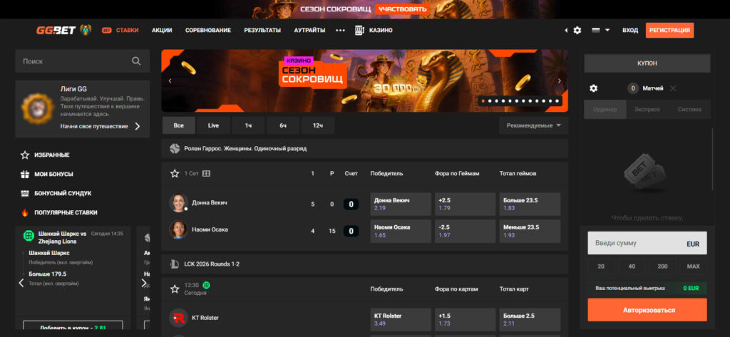This screenshot has height=337, width=730.
Task: Select the Live filter tab
Action: click(213, 125)
